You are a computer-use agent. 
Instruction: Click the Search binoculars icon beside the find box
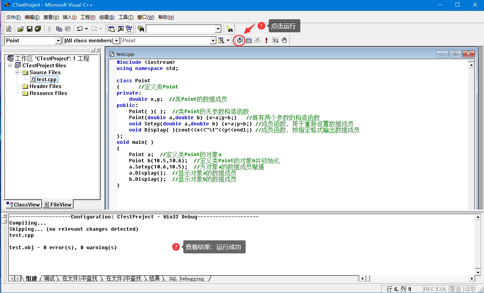point(230,29)
